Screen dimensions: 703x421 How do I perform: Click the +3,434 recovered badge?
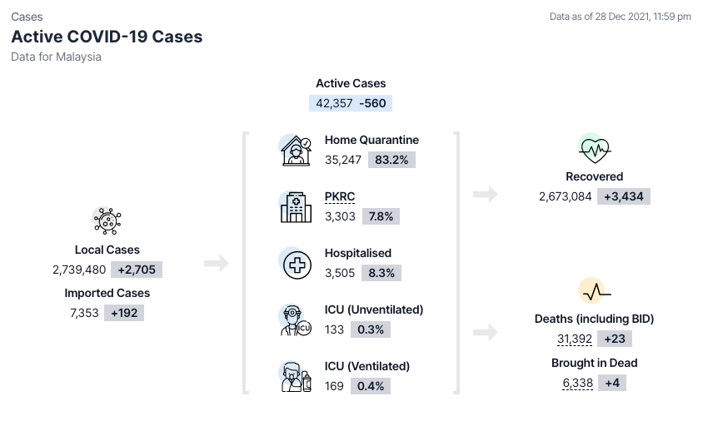pyautogui.click(x=624, y=196)
